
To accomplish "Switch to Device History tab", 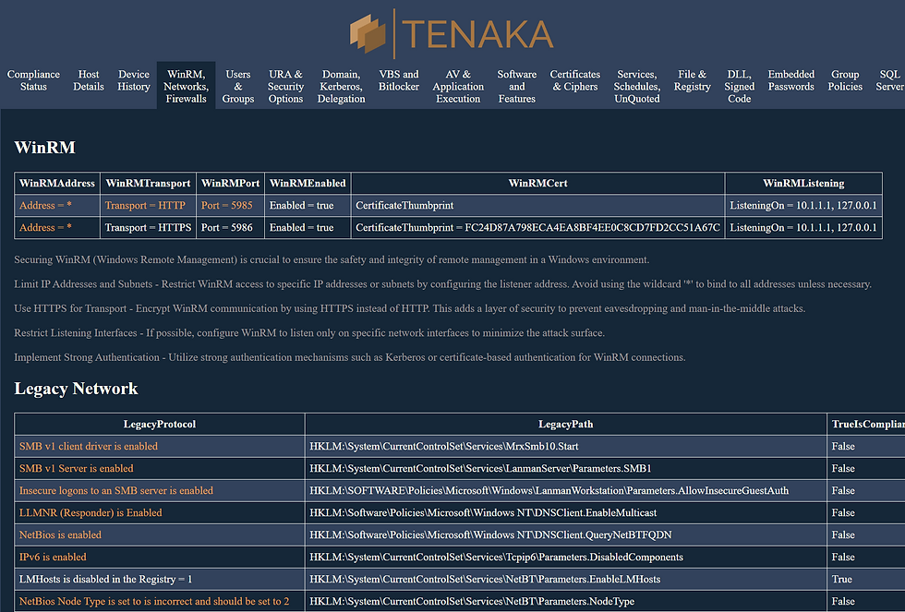I will click(134, 80).
